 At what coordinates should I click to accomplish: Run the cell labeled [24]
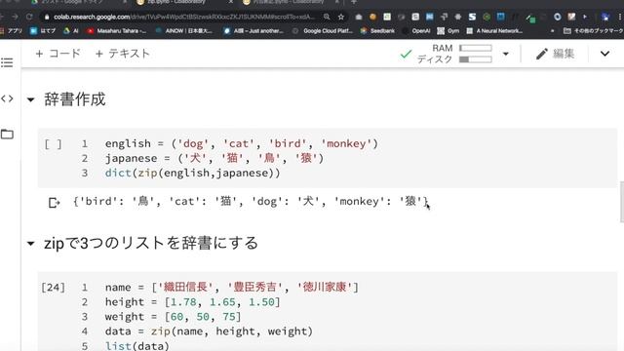click(53, 288)
